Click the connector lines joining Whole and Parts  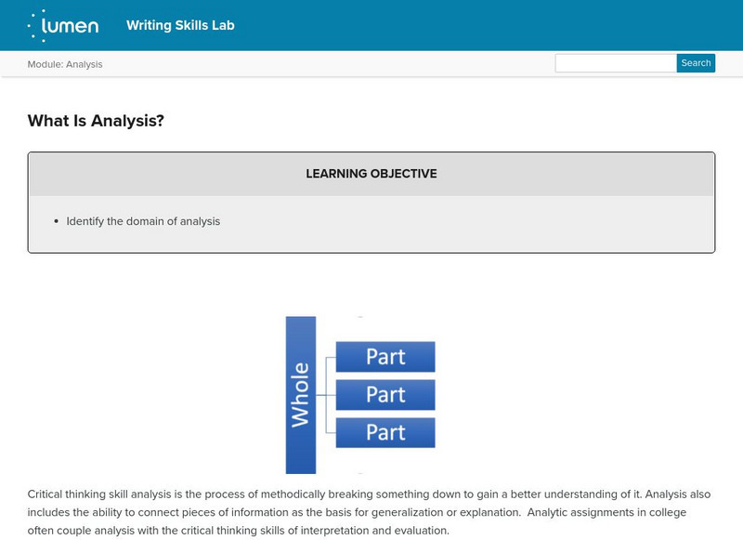pyautogui.click(x=326, y=395)
